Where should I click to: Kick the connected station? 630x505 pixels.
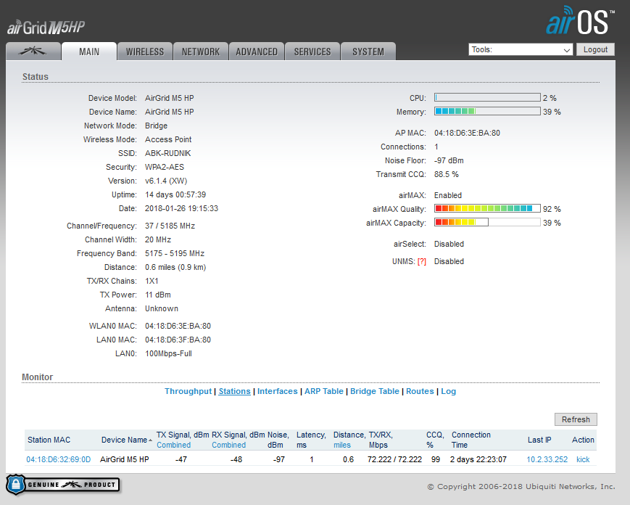pyautogui.click(x=583, y=459)
